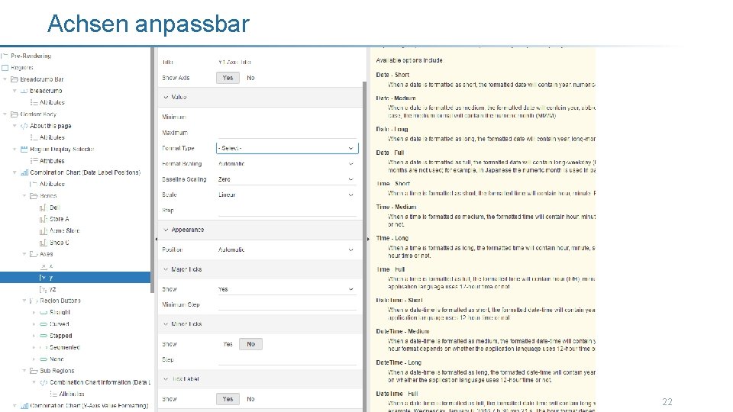The height and width of the screenshot is (412, 733).
Task: Select the Content Body folder icon
Action: coord(15,114)
